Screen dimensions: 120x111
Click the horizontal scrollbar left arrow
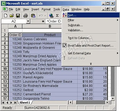pyautogui.click(x=71, y=103)
